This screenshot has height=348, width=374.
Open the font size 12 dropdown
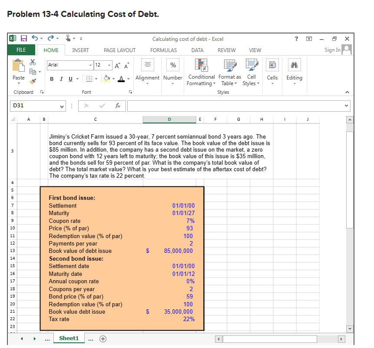(109, 65)
